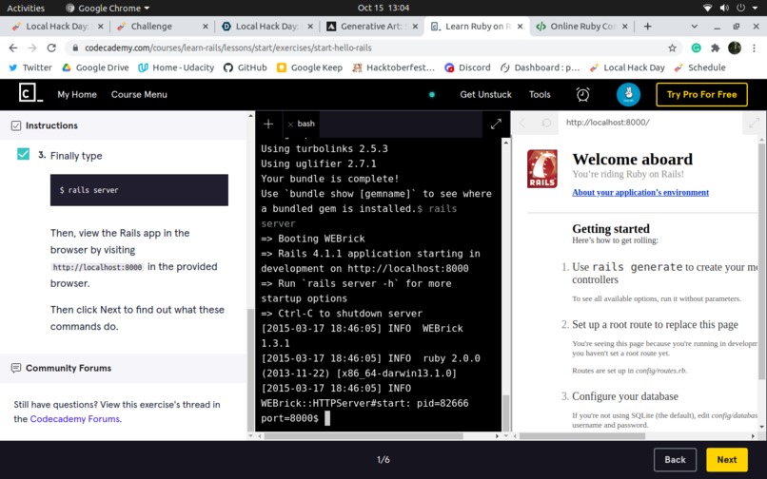Viewport: 767px width, 479px height.
Task: Click the Try Pro For Free button
Action: (701, 94)
